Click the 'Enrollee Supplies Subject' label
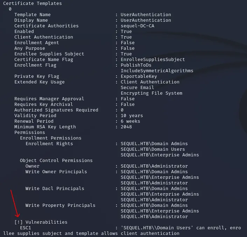Image resolution: width=247 pixels, height=237 pixels. tap(49, 54)
